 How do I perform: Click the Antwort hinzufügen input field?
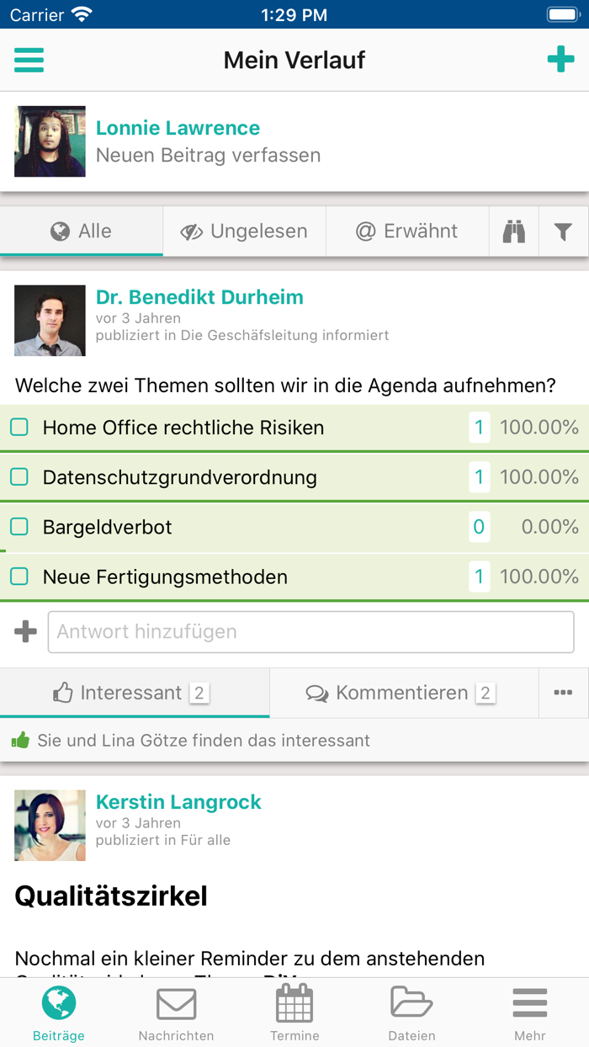[311, 630]
